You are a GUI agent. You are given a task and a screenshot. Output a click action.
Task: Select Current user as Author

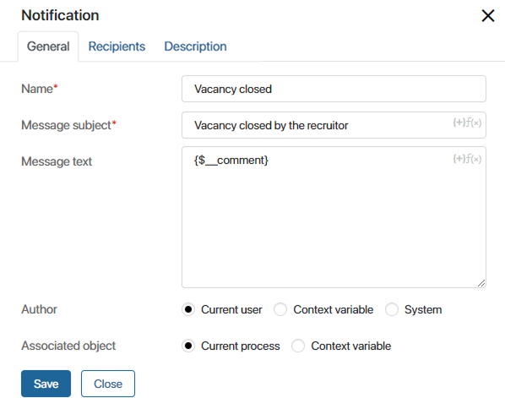[188, 309]
